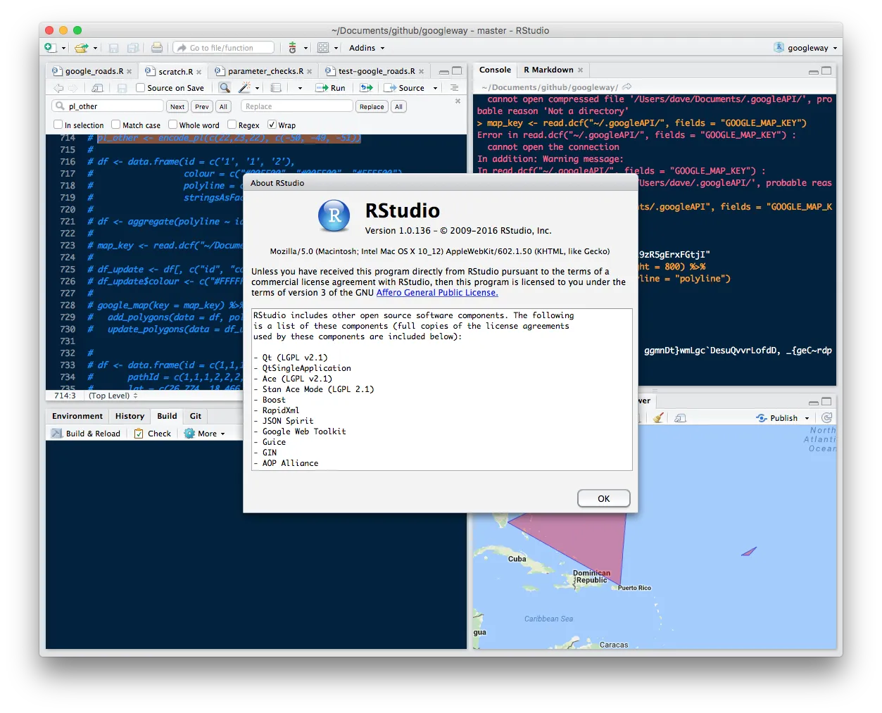Enable Whole word checkbox
This screenshot has height=713, width=882.
172,125
